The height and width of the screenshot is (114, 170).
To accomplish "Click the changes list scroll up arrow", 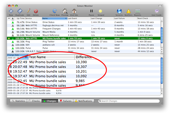I will pos(162,91).
